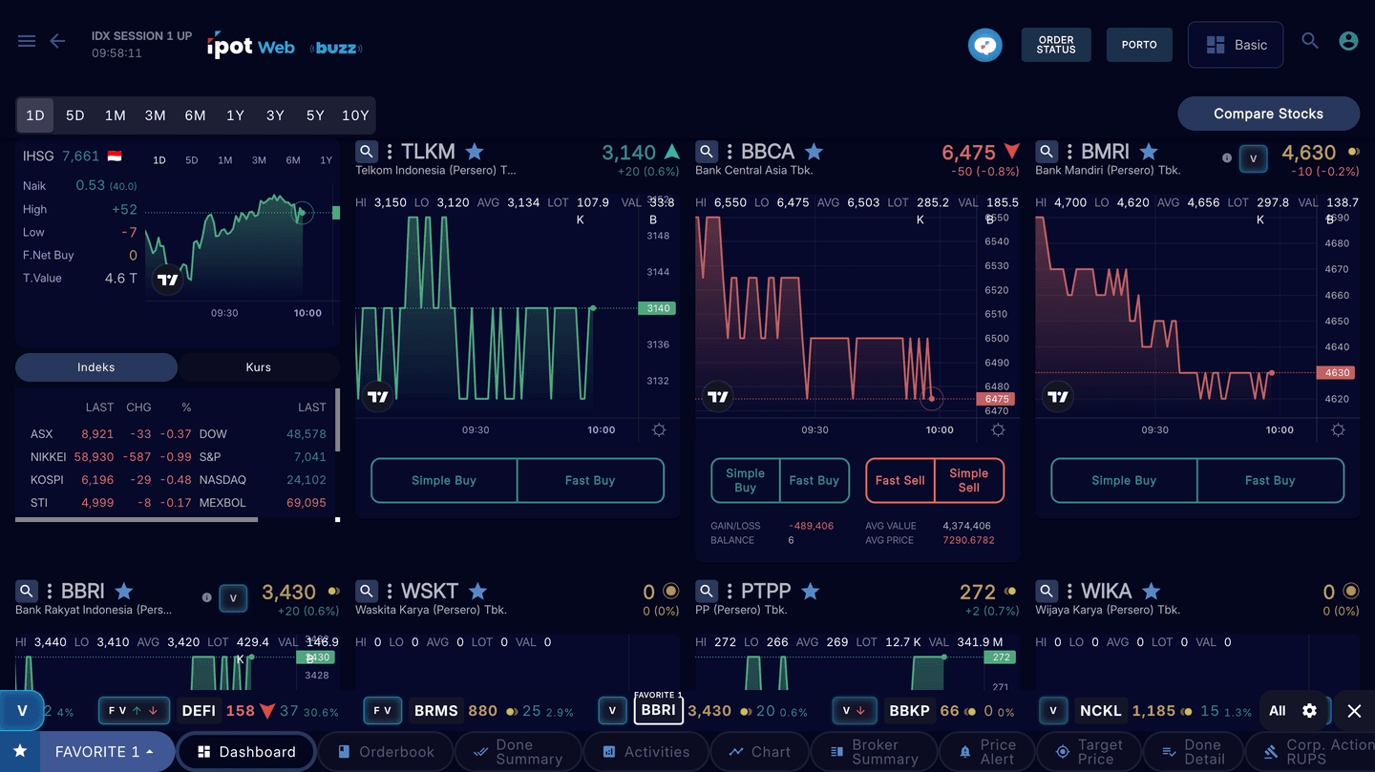Select BBRI in the running ticker bar
The image size is (1375, 772).
(659, 711)
